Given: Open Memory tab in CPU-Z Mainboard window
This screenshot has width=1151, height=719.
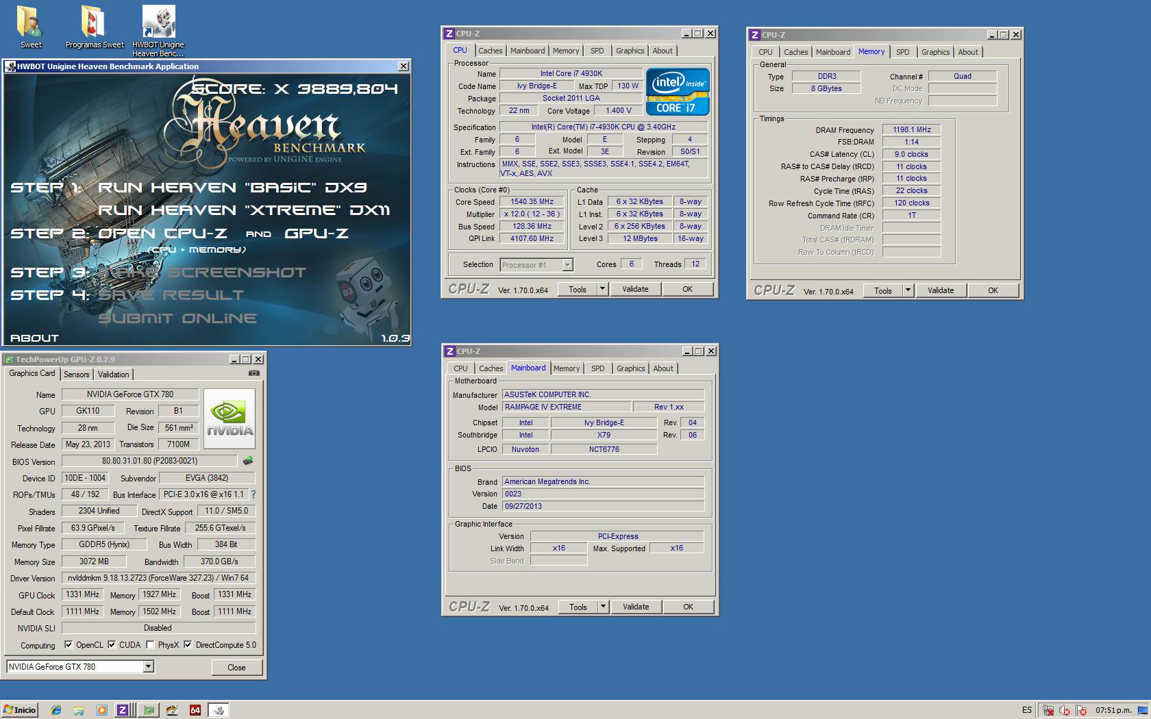Looking at the screenshot, I should point(567,368).
